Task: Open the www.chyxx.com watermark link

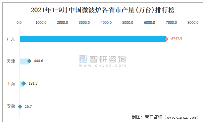Action: pyautogui.click(x=103, y=65)
